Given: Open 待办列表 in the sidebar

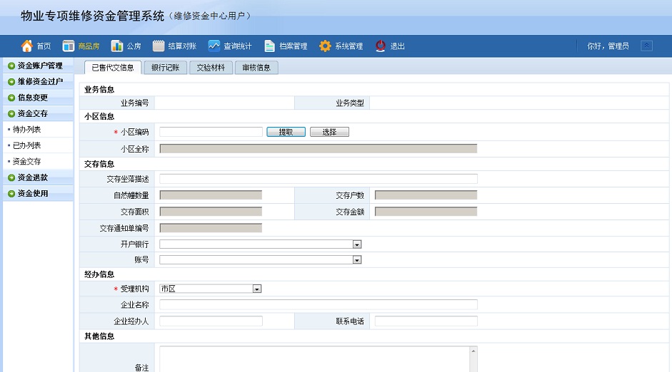Looking at the screenshot, I should 27,130.
